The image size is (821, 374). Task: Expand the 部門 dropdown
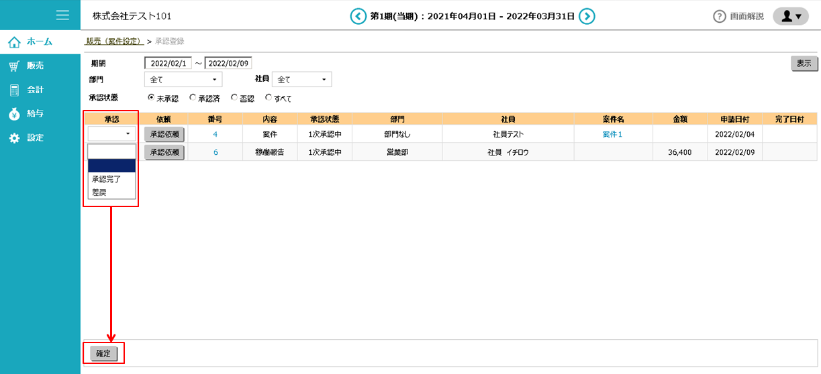click(183, 80)
